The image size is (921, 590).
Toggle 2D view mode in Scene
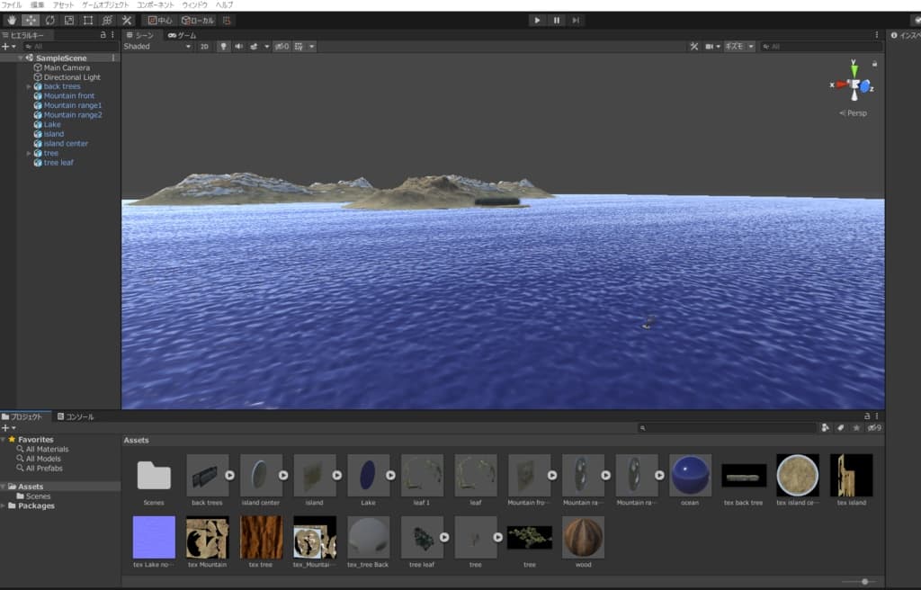[204, 46]
